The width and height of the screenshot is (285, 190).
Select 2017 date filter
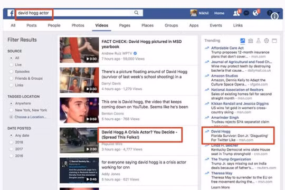(11, 149)
